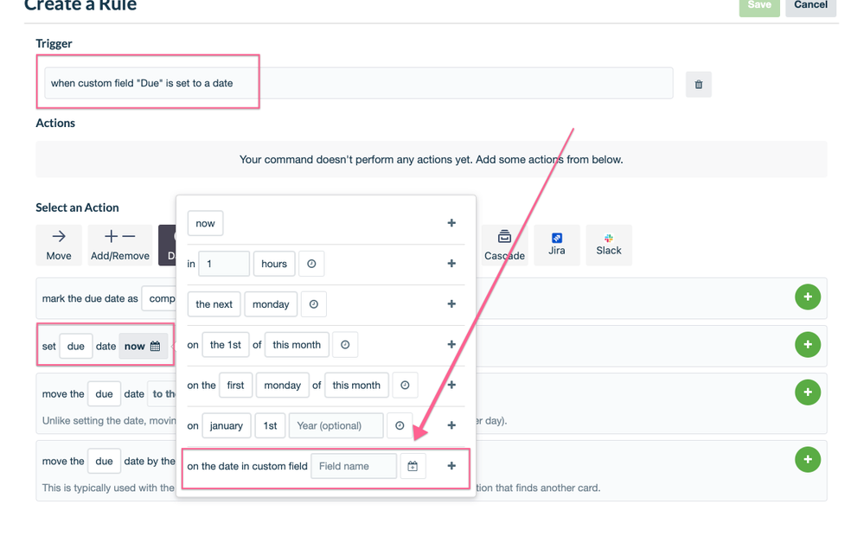Open the Cascade actions tab
This screenshot has height=536, width=864.
(504, 246)
